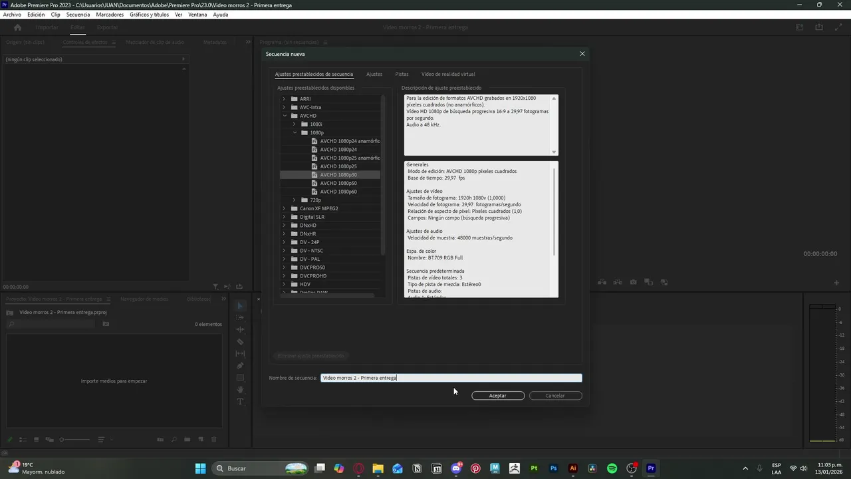Toggle project writable pencil icon
This screenshot has height=479, width=851.
tap(9, 439)
